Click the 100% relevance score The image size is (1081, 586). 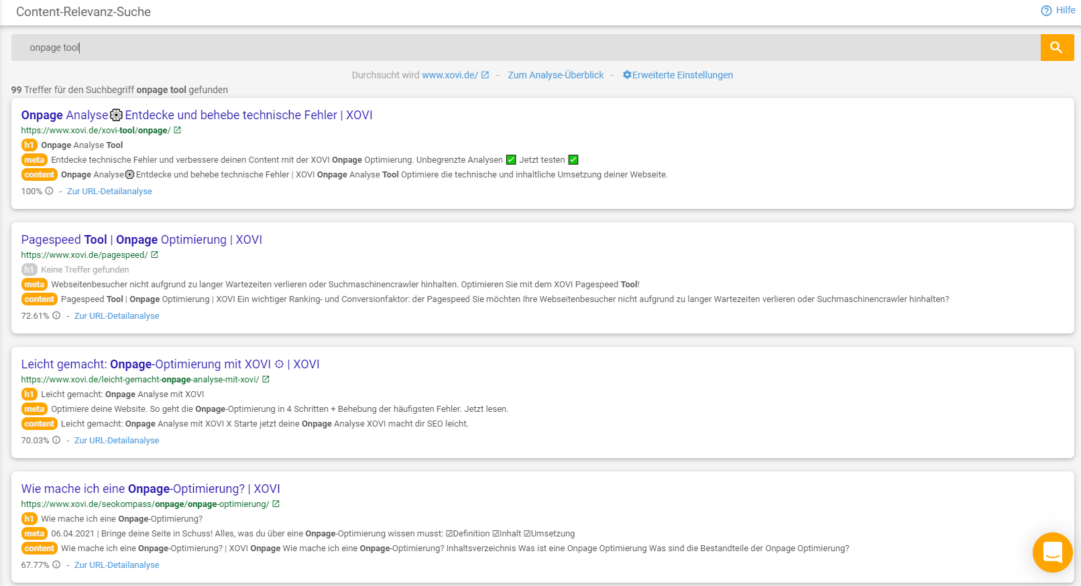pyautogui.click(x=32, y=191)
